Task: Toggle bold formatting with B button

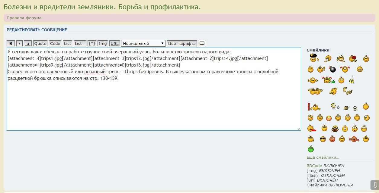Action: pos(11,43)
